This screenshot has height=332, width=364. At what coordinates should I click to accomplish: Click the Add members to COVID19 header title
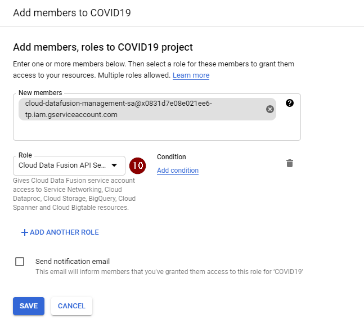(x=72, y=12)
